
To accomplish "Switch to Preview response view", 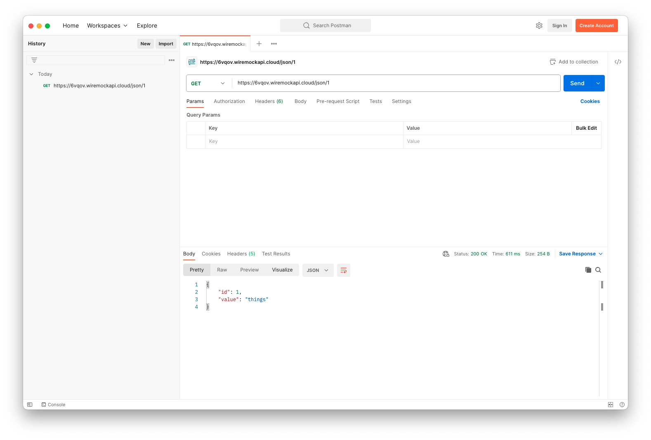I will (250, 270).
